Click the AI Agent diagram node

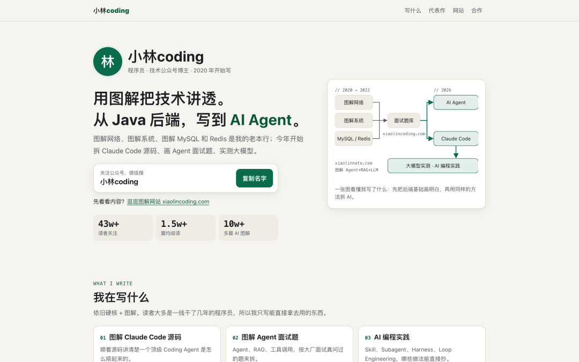pyautogui.click(x=456, y=102)
